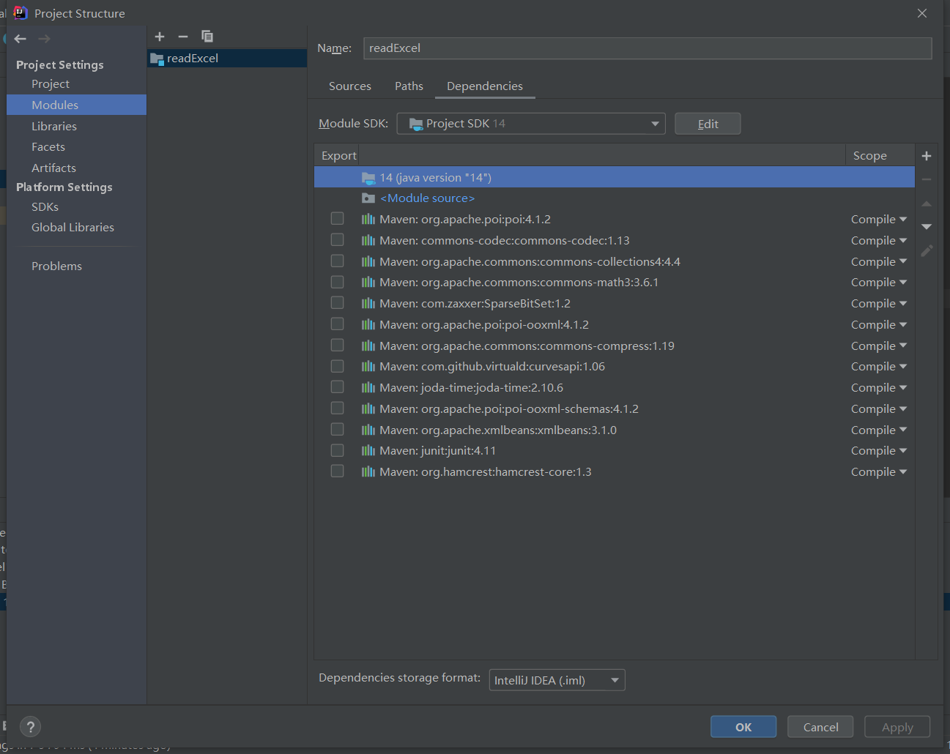
Task: Click library icon of junit:4.11 row
Action: [368, 450]
